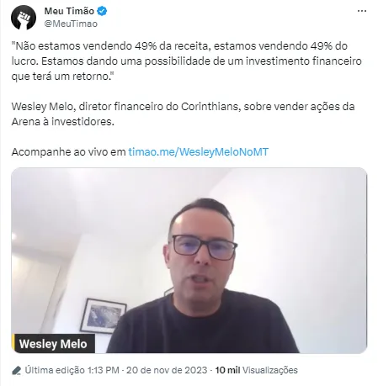Open the 10 mil Visualizações count
The width and height of the screenshot is (378, 386).
(256, 370)
